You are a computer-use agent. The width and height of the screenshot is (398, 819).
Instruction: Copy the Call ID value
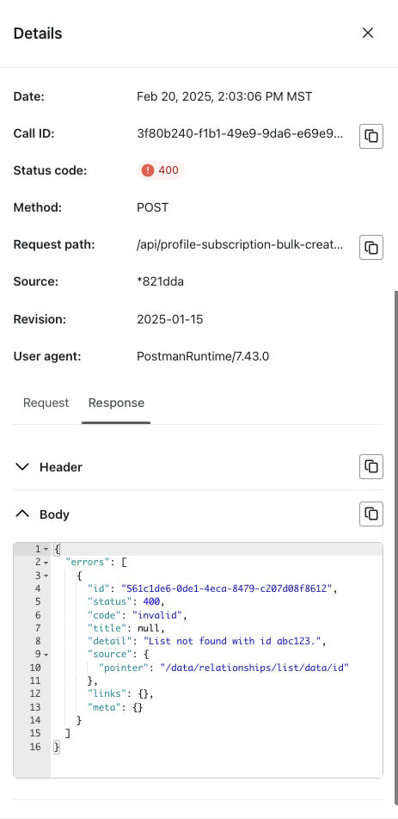tap(371, 136)
